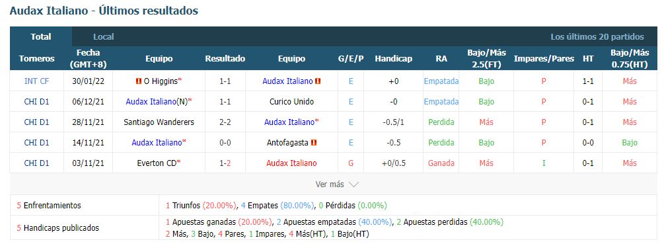Click the Ganada handicap result cell
This screenshot has width=664, height=246.
441,163
